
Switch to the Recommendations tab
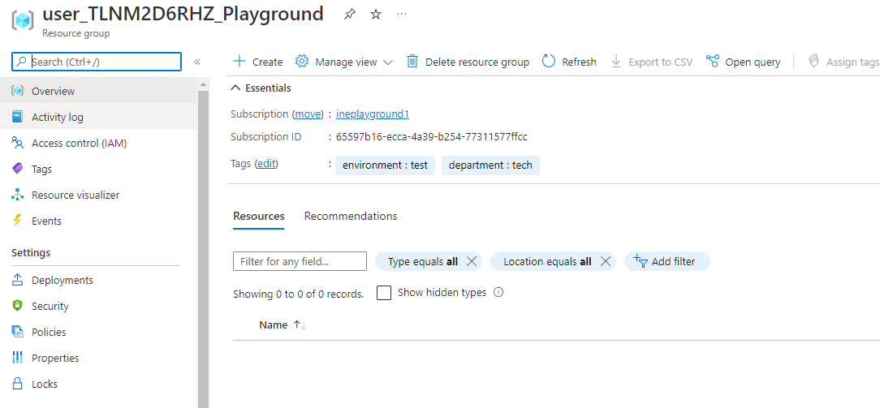[x=351, y=216]
